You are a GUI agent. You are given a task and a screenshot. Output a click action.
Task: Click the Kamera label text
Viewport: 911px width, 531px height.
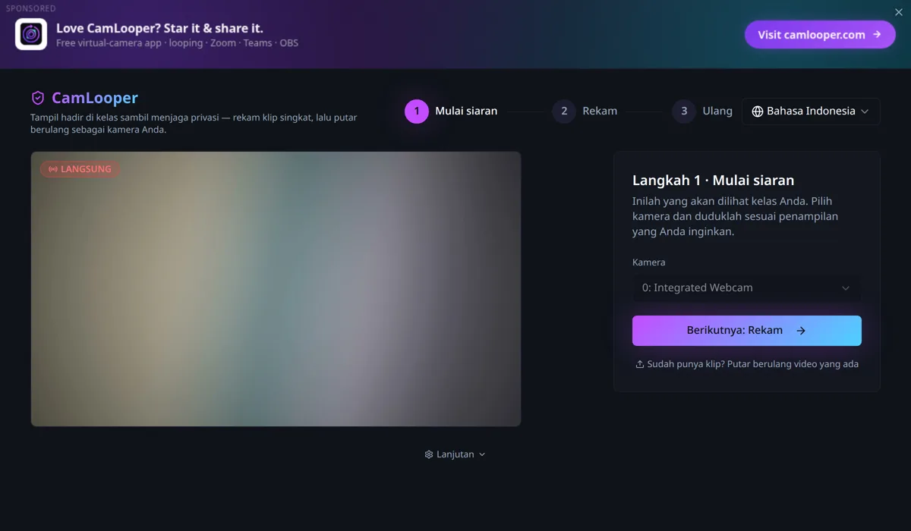(x=648, y=262)
